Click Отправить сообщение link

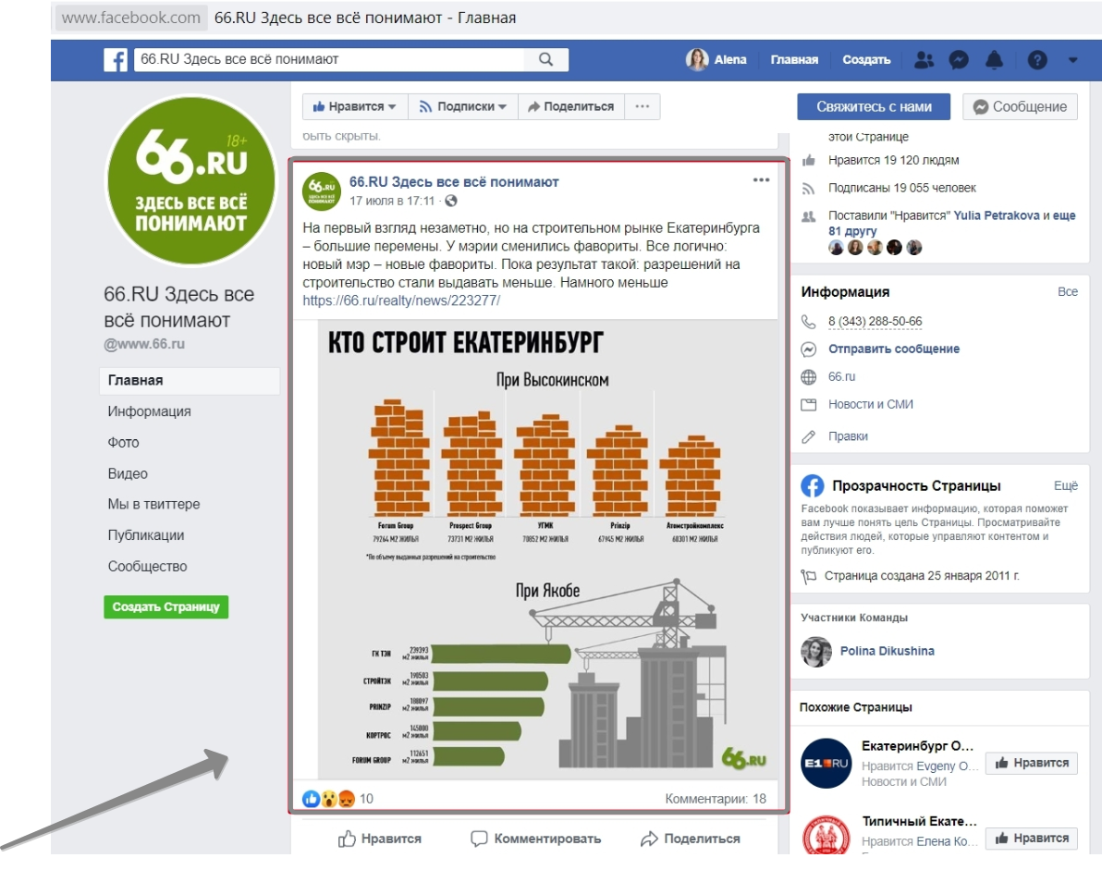click(893, 349)
